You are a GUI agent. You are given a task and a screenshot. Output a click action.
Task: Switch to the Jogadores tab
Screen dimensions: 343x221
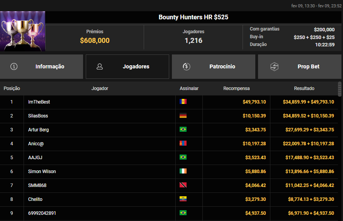point(127,66)
